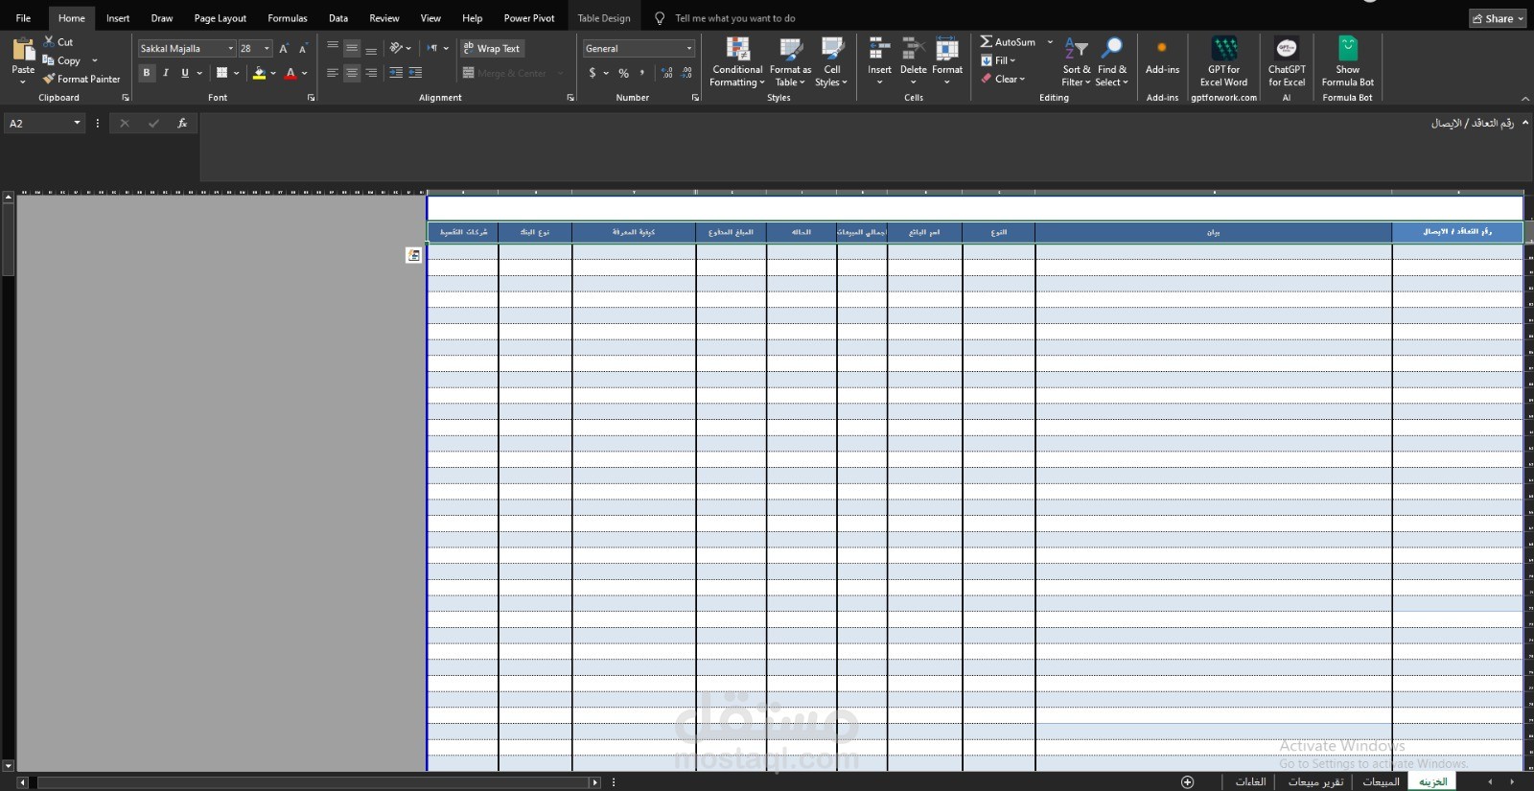Image resolution: width=1534 pixels, height=791 pixels.
Task: Switch to the Power Pivot tab
Action: pos(529,18)
